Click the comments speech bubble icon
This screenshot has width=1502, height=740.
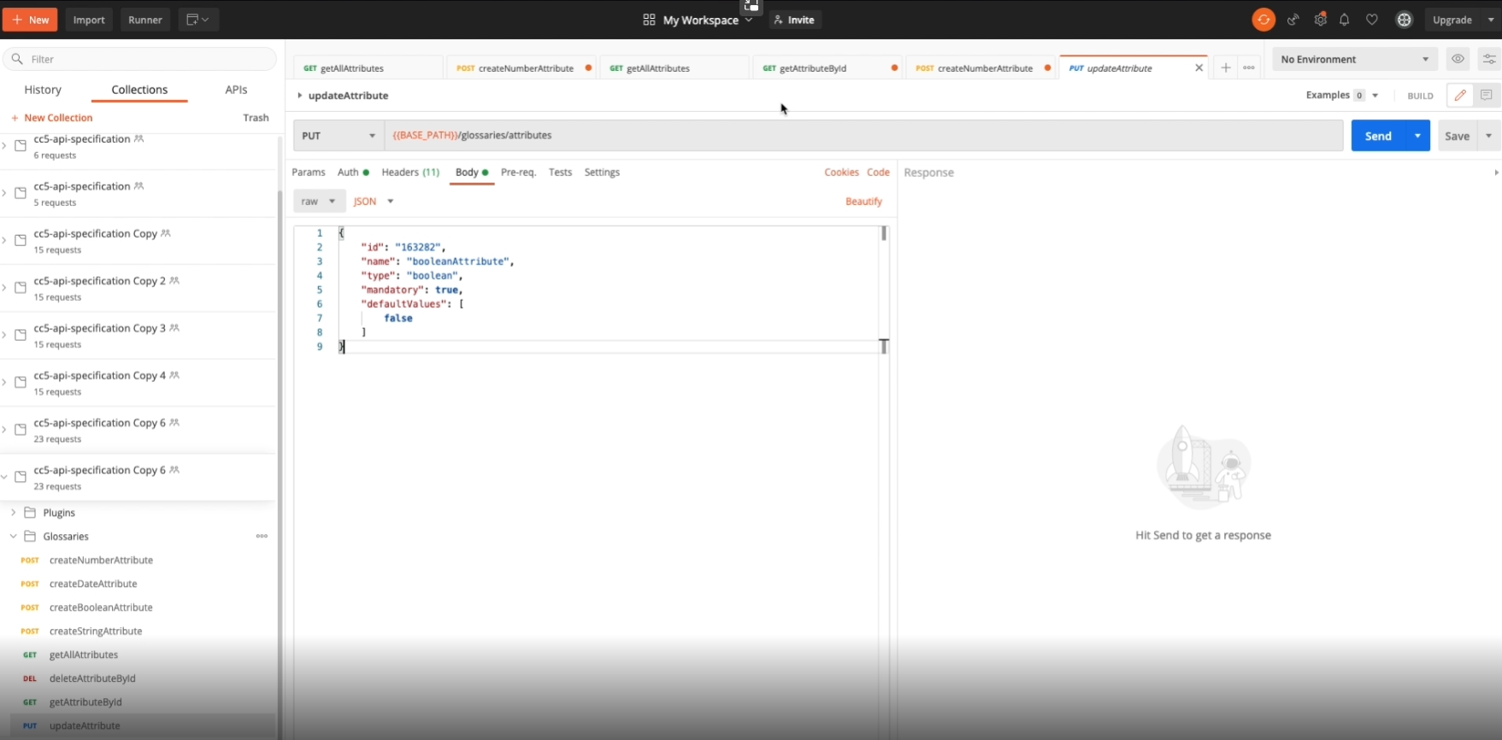pos(1487,96)
